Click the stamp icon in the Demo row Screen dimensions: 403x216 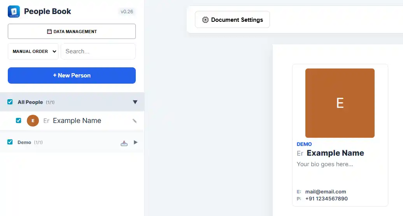click(124, 143)
